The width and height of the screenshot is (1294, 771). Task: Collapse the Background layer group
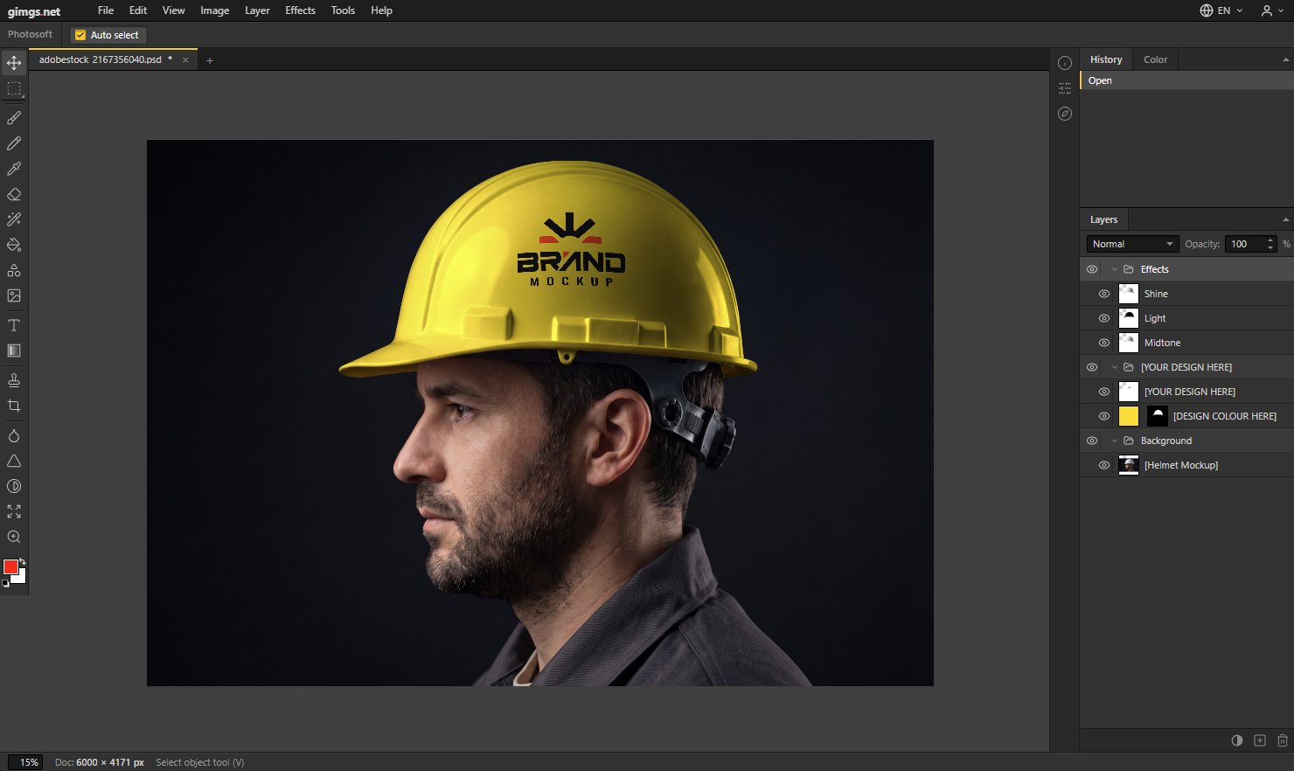pyautogui.click(x=1114, y=441)
